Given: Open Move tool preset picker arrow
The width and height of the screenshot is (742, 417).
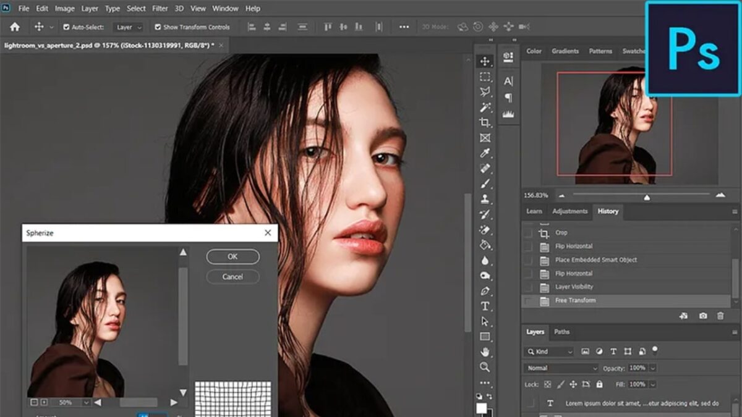Looking at the screenshot, I should [x=51, y=27].
